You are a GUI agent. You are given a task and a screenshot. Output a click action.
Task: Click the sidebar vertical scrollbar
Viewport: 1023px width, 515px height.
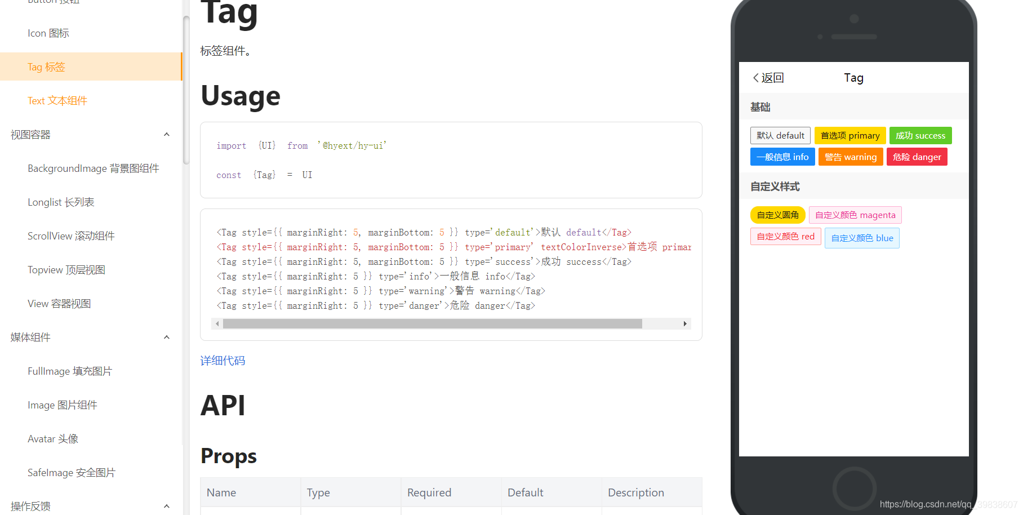(x=186, y=90)
